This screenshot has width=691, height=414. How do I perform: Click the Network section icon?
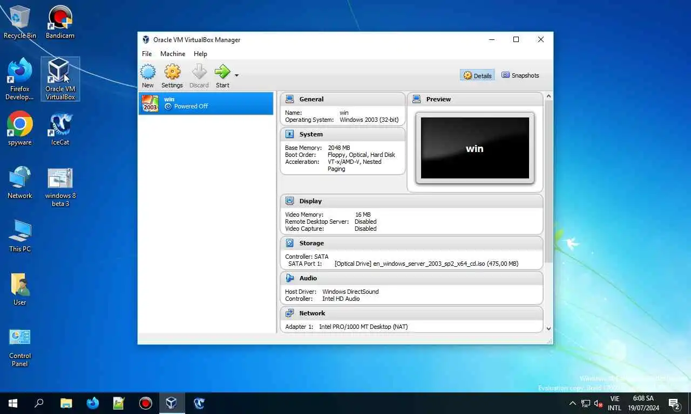[290, 313]
